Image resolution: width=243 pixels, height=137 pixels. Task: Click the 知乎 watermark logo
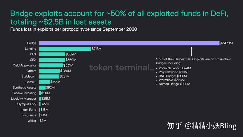(x=174, y=126)
